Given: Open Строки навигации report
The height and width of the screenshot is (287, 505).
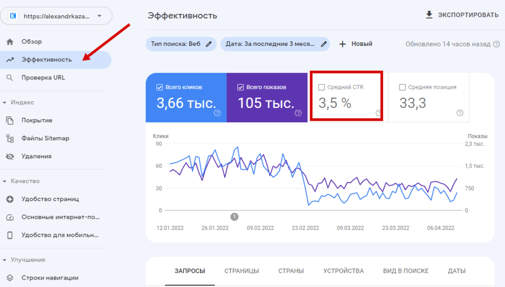Looking at the screenshot, I should click(x=50, y=278).
